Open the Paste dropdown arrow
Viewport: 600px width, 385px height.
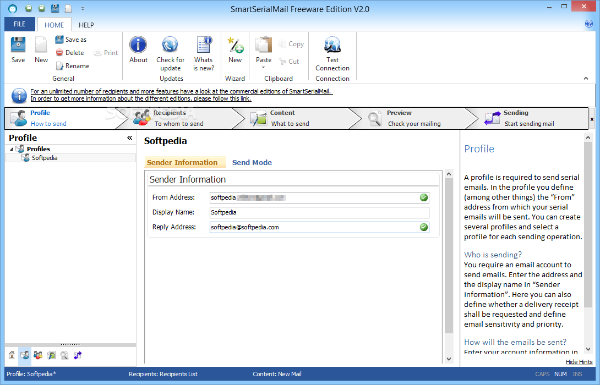click(x=263, y=68)
